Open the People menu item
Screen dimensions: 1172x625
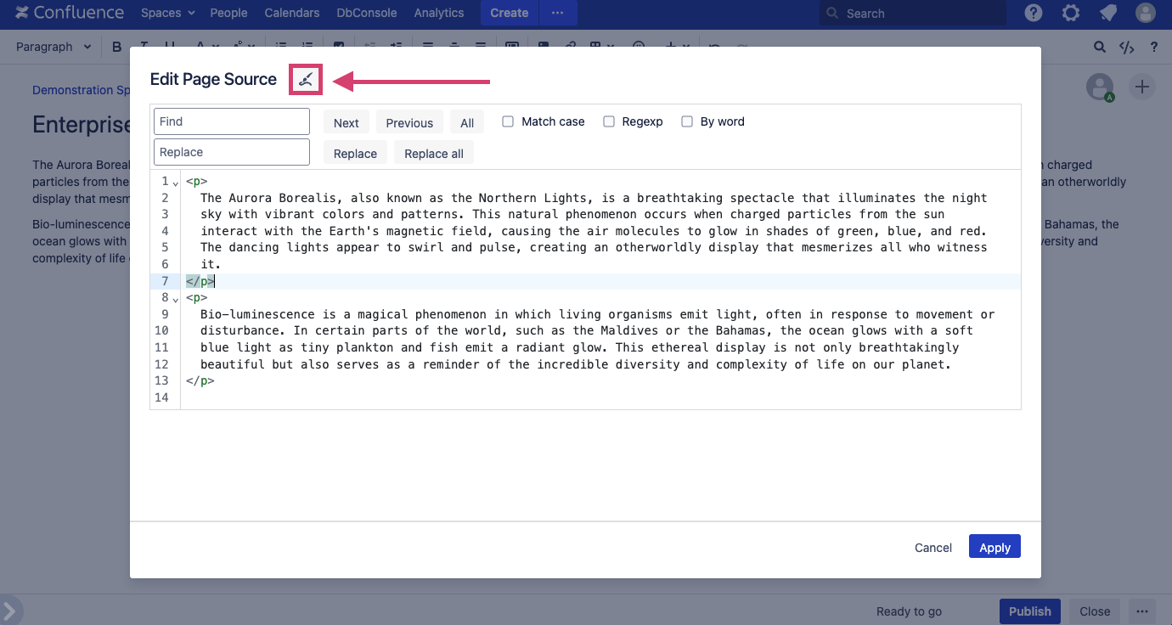click(228, 13)
